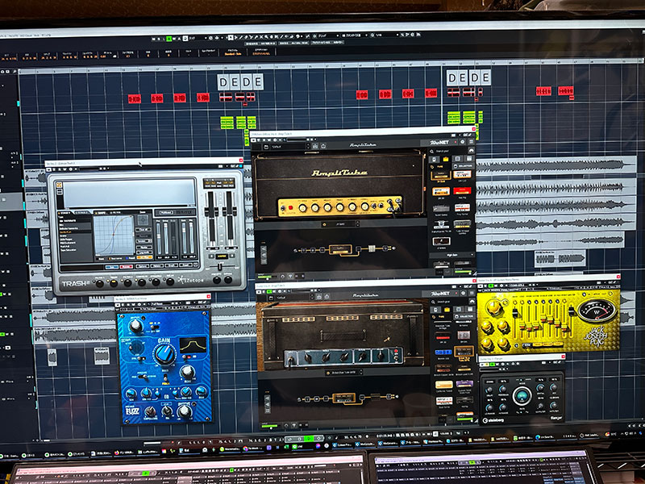The height and width of the screenshot is (484, 645).
Task: Toggle green Read automation button in JJP window header
Action: point(489,286)
